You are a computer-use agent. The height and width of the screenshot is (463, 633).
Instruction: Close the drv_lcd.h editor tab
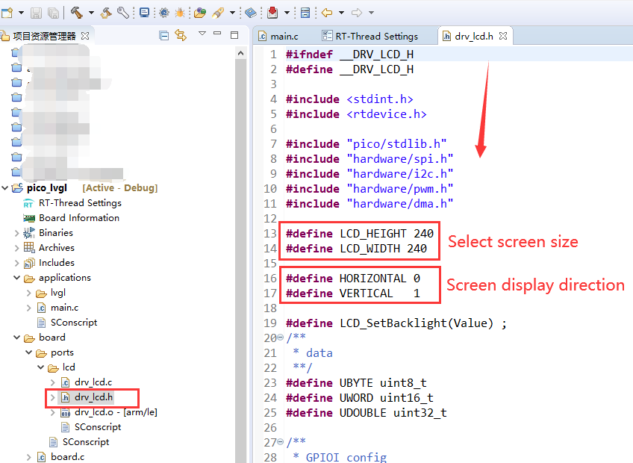pyautogui.click(x=502, y=35)
